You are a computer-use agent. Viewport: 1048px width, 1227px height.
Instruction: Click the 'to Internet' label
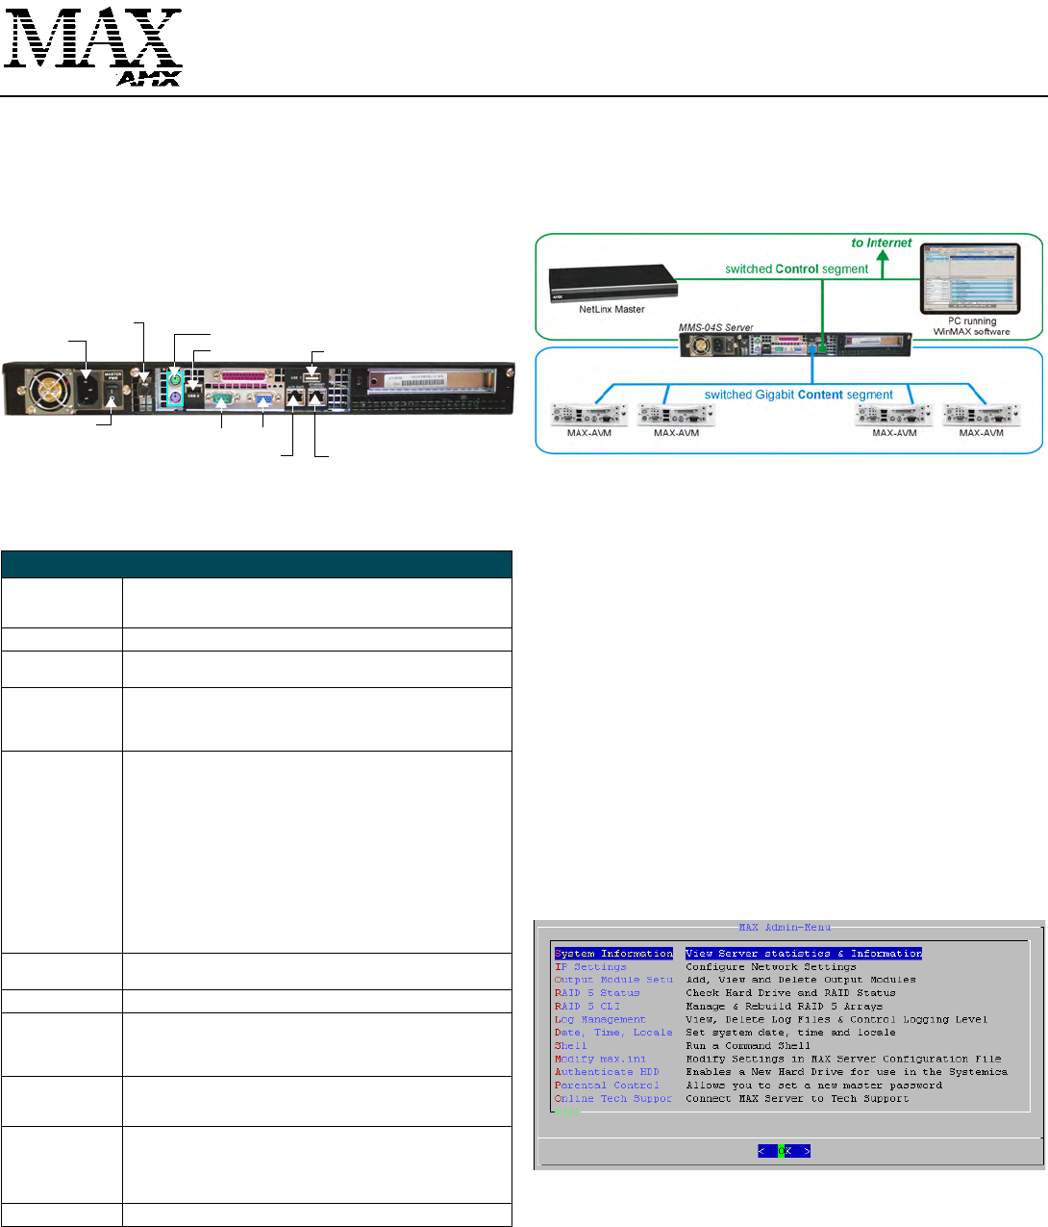[x=881, y=243]
